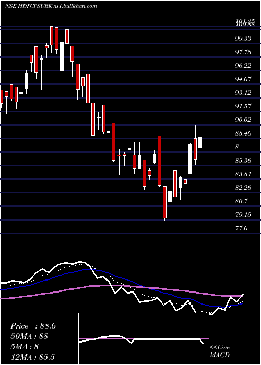Screen dimensions: 261x365
Task: Click the NSE HDFCPSUBK chart title
Action: pos(51,6)
